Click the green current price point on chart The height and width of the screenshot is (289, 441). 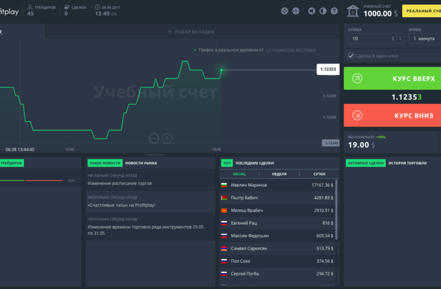[x=221, y=70]
